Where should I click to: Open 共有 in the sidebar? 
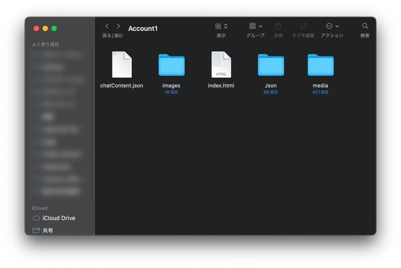(43, 230)
